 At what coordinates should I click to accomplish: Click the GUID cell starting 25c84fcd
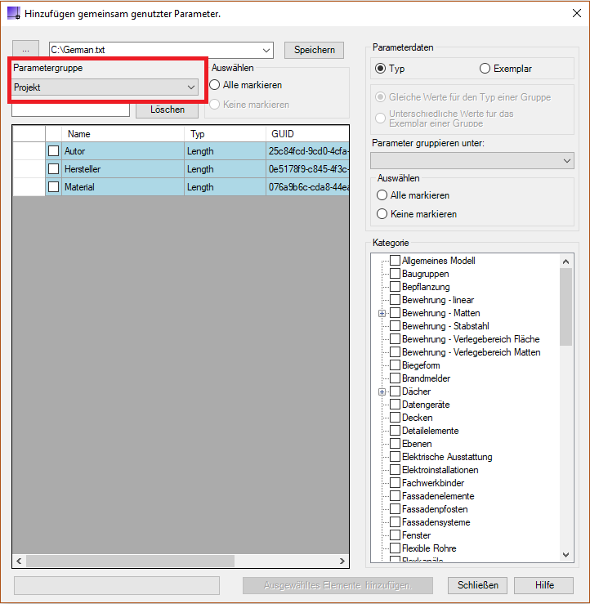[x=307, y=151]
